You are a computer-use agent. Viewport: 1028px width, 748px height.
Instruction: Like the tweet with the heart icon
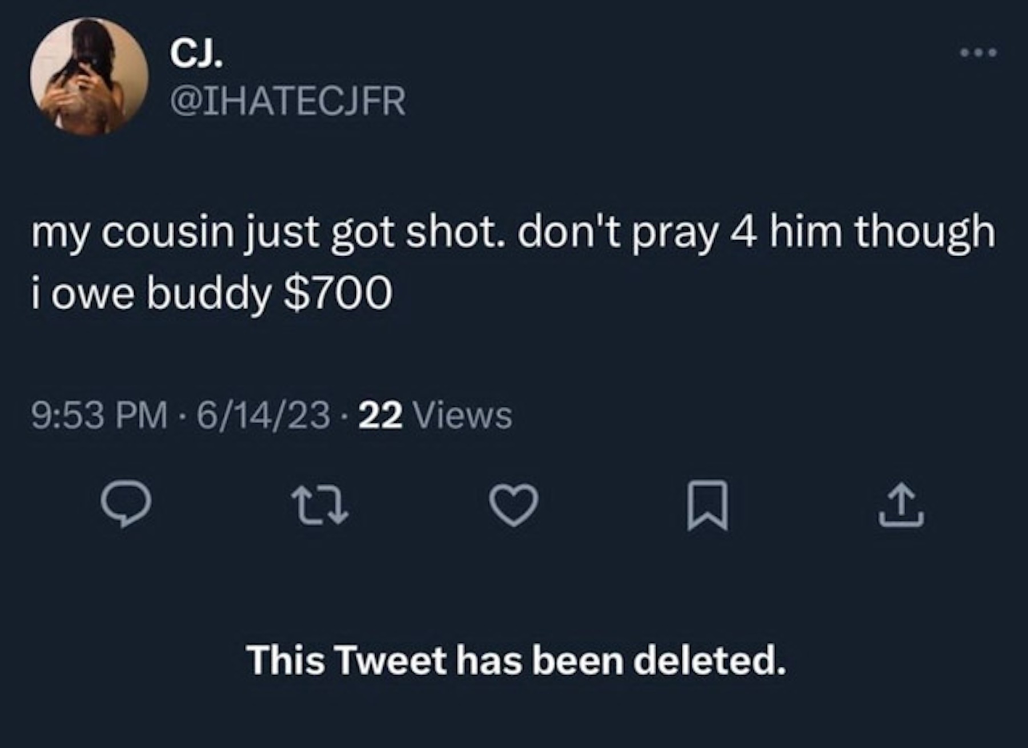click(x=514, y=504)
